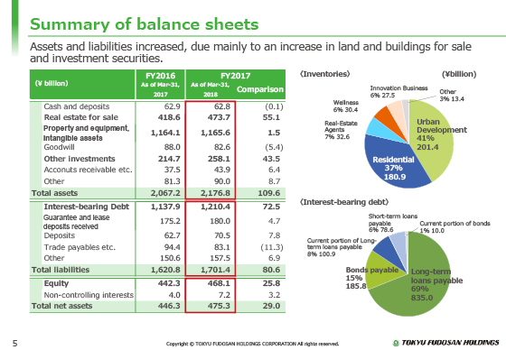The width and height of the screenshot is (506, 350).
Task: Click the '(¥billion)' unit label above the inventories chart
Action: click(x=459, y=74)
